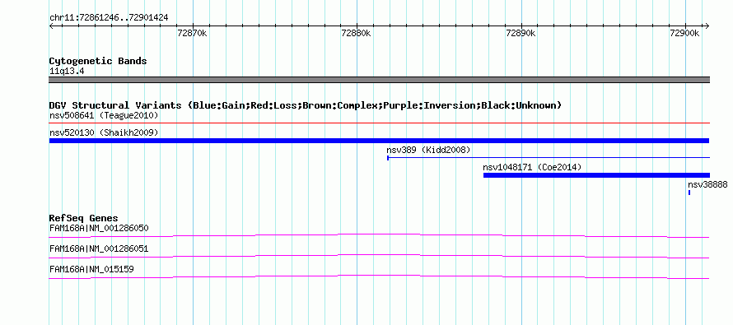Click the 72900k ruler tick label
Image resolution: width=733 pixels, height=325 pixels.
coord(685,33)
